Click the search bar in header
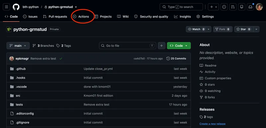 [x=181, y=7]
